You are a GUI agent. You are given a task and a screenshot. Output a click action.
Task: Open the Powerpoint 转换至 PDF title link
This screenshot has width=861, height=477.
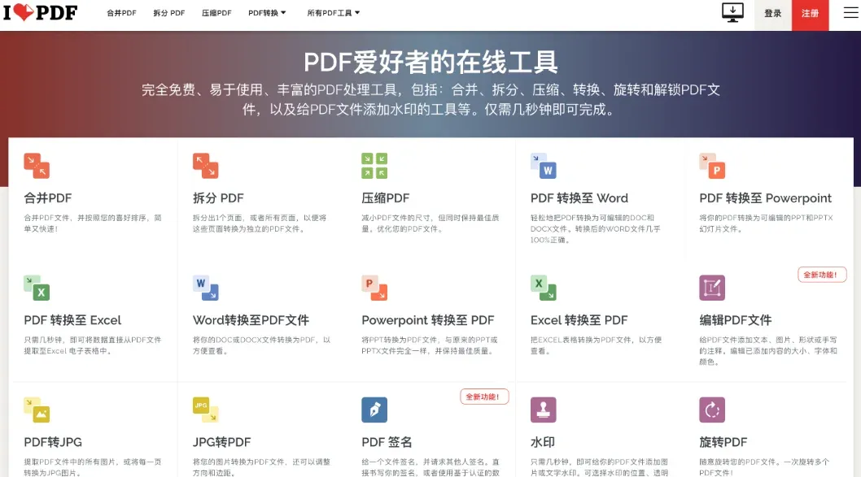pos(428,320)
